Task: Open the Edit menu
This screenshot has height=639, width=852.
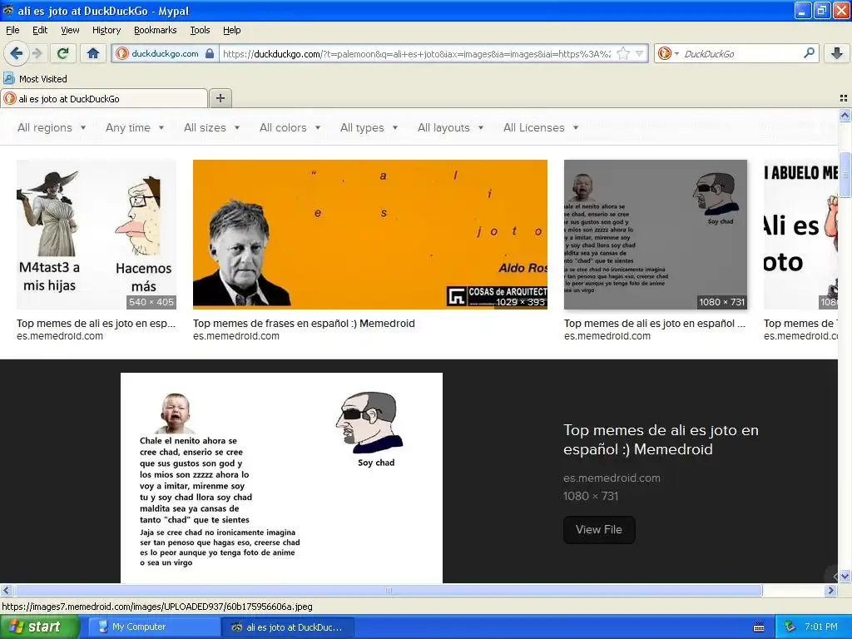Action: 40,30
